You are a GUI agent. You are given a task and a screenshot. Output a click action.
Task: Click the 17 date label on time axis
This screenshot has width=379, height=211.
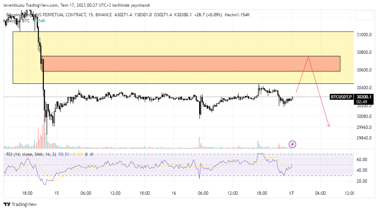[291, 193]
